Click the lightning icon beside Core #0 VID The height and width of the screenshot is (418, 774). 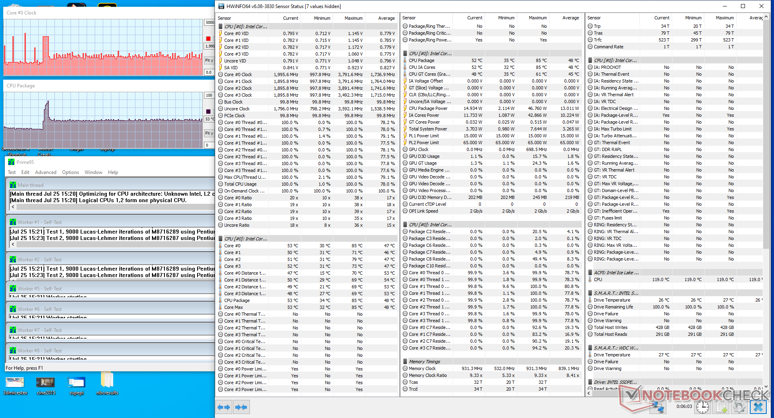221,33
